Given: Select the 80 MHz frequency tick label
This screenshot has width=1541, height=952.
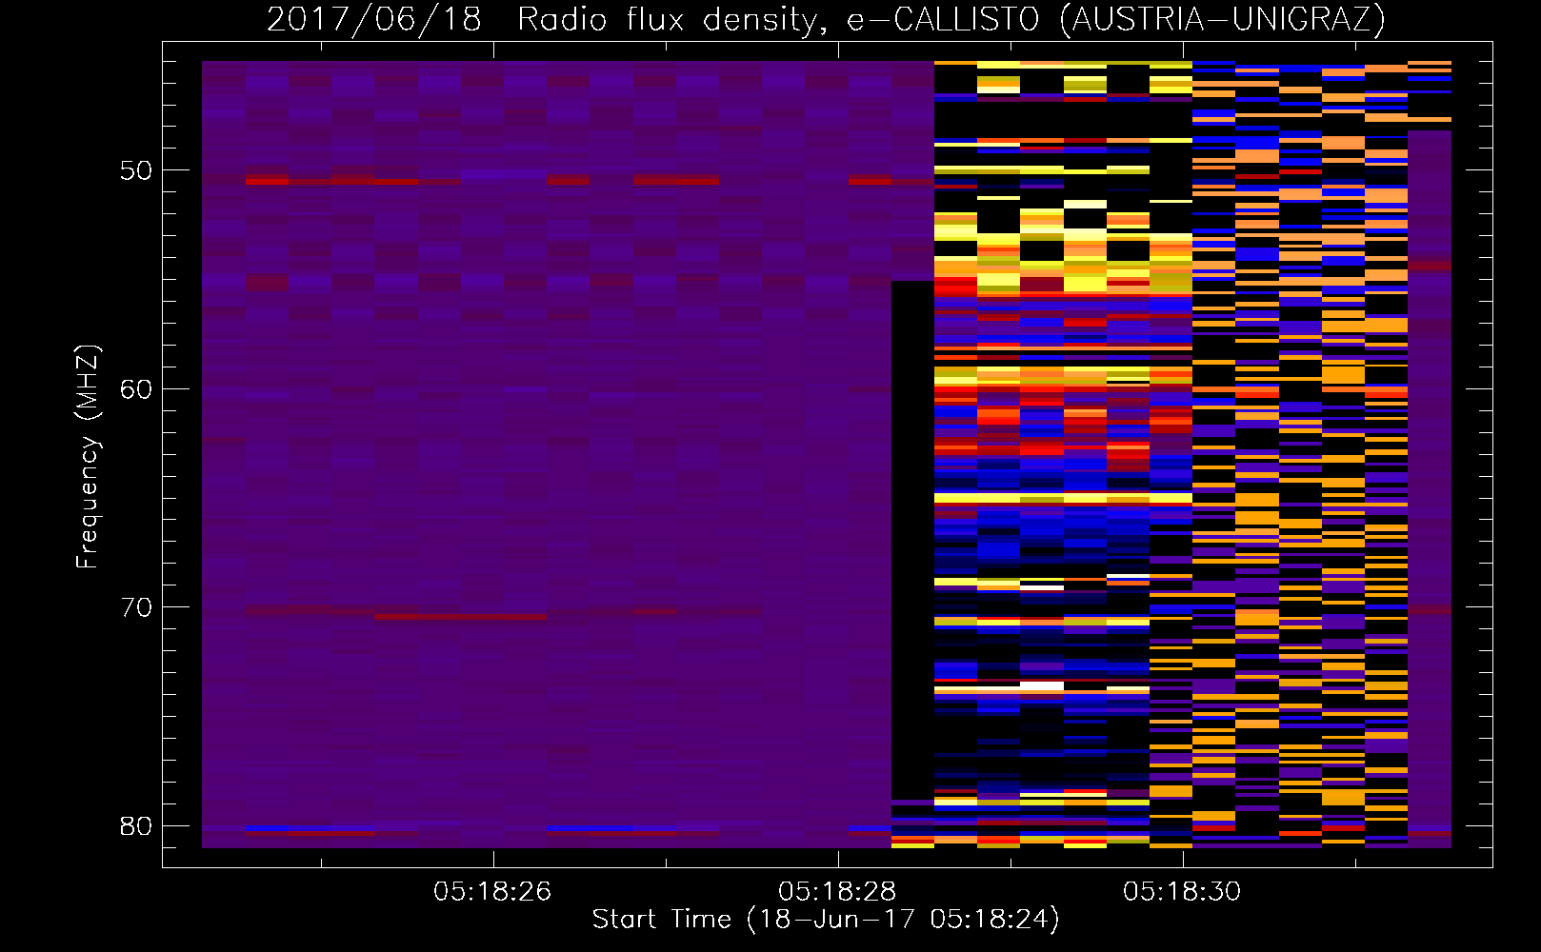Looking at the screenshot, I should click(136, 825).
